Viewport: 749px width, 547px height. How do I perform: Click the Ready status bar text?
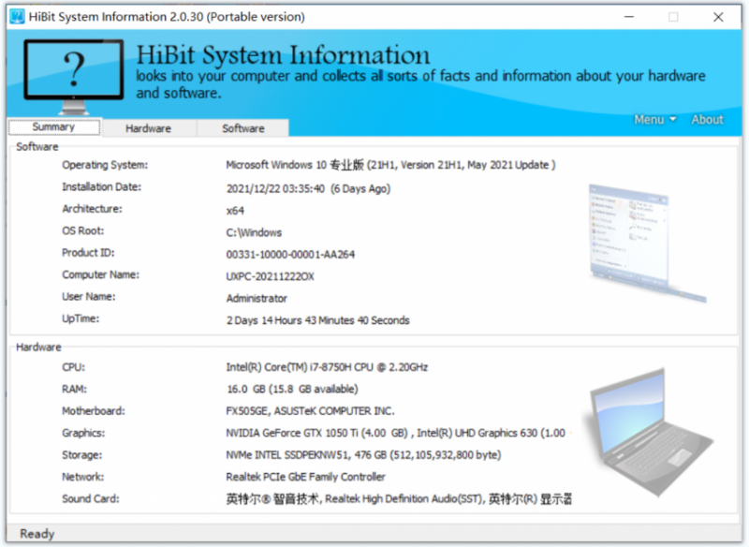point(37,534)
